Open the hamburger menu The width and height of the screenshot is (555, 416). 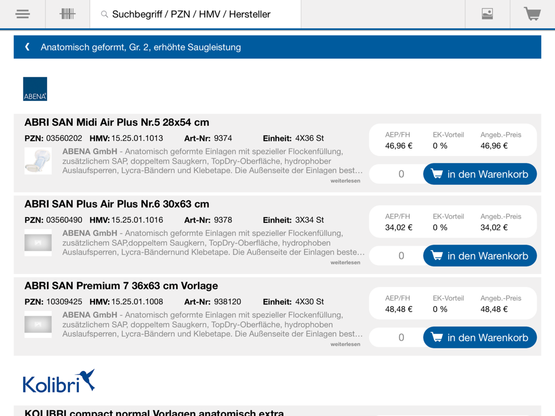pos(23,14)
